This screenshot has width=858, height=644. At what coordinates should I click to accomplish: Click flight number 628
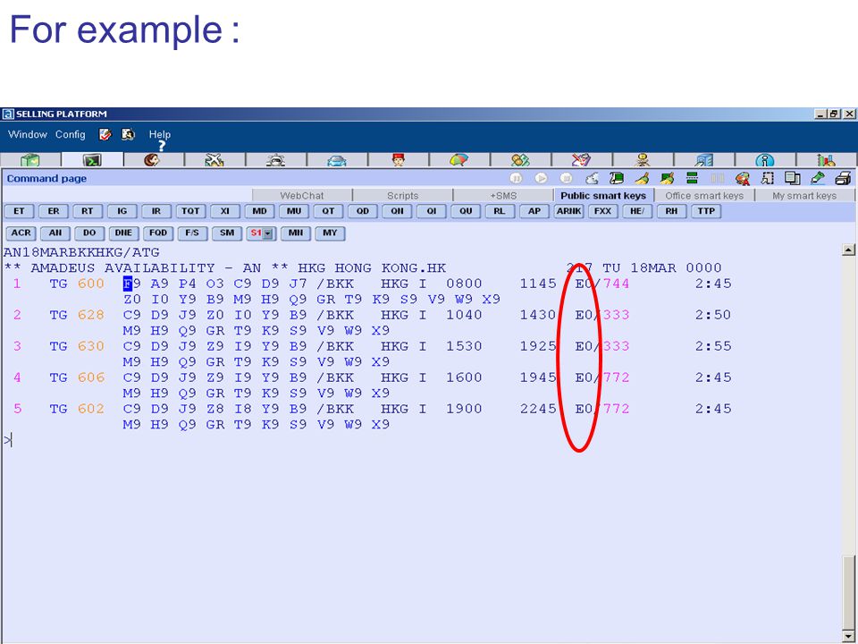point(91,315)
